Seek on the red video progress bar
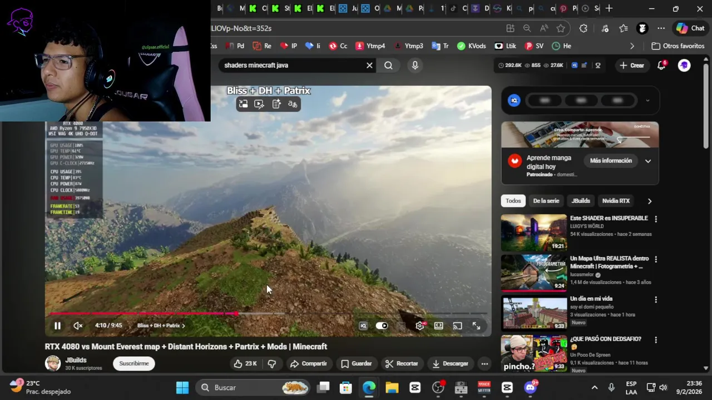 click(x=268, y=314)
